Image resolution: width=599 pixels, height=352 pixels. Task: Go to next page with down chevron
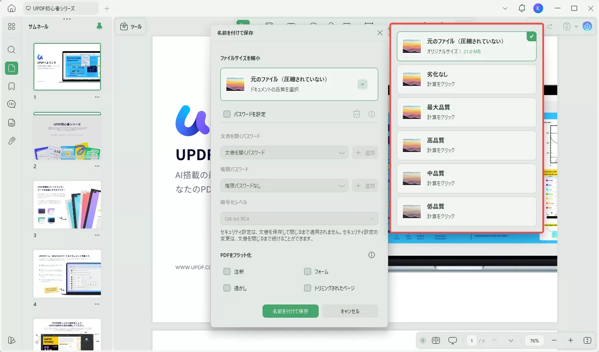511,340
